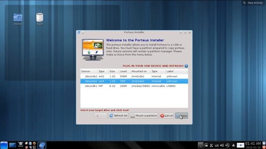Sort by Device column header
Screen dimensions: 266x149
click(x=89, y=71)
